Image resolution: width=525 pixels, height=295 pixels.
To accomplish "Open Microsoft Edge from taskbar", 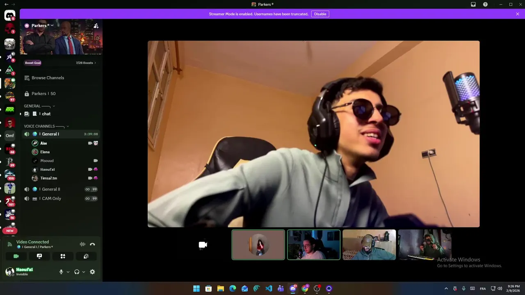I will [x=233, y=288].
